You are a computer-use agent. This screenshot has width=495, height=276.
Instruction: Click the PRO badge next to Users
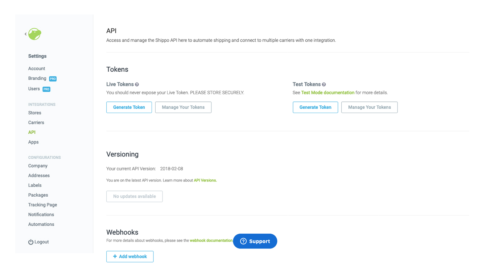pyautogui.click(x=46, y=89)
